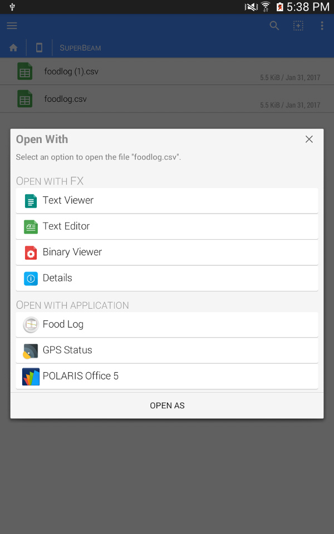
Task: Select the foodlog (1).csv file
Action: [167, 72]
